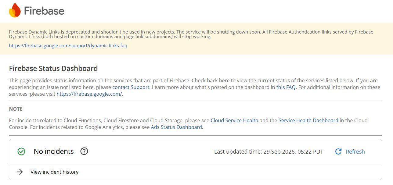This screenshot has width=393, height=185.
Task: Click the Firebase wordmark text in header
Action: tap(44, 11)
